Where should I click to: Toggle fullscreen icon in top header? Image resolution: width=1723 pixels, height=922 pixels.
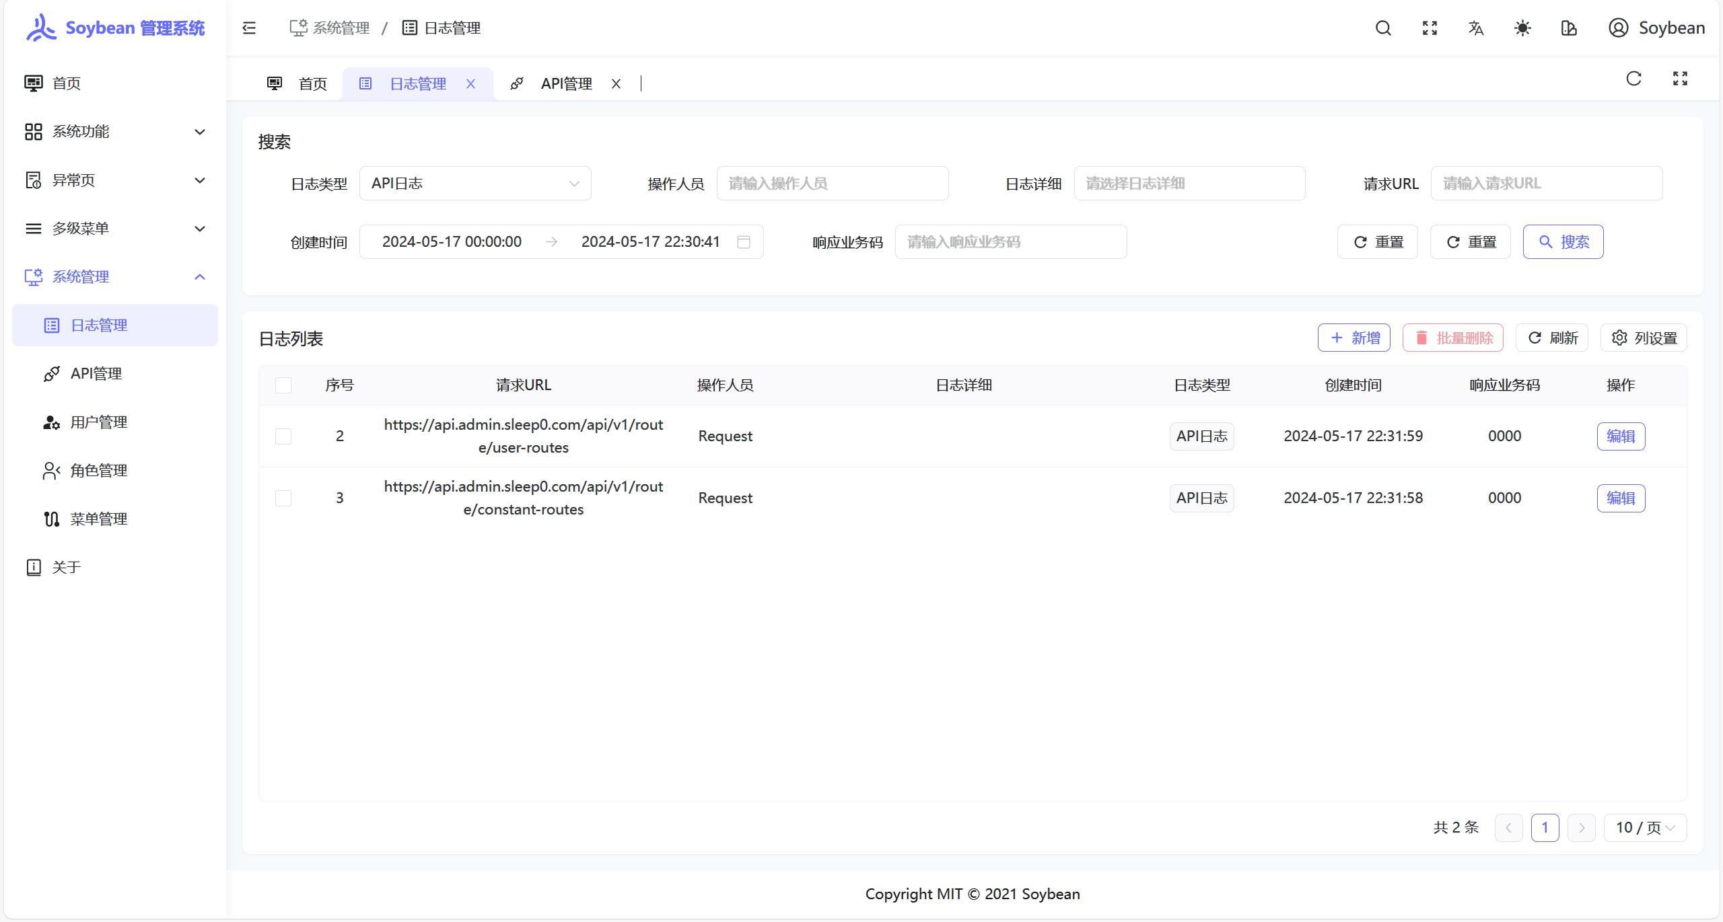pos(1430,28)
